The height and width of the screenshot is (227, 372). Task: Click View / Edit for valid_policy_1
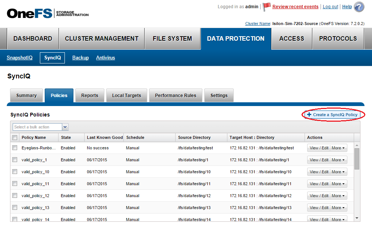point(319,160)
